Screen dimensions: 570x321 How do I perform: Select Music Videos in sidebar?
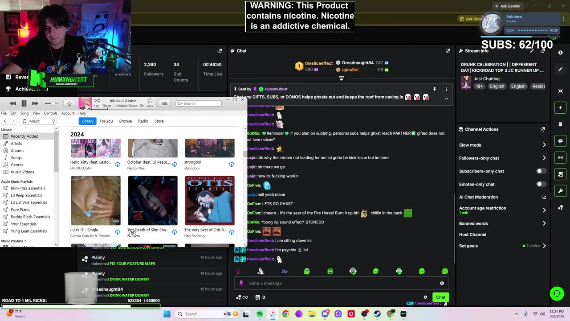click(22, 172)
